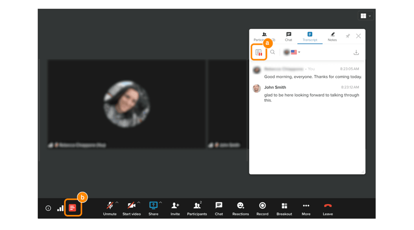Open the More options menu
Screen dimensions: 414x230
click(306, 206)
